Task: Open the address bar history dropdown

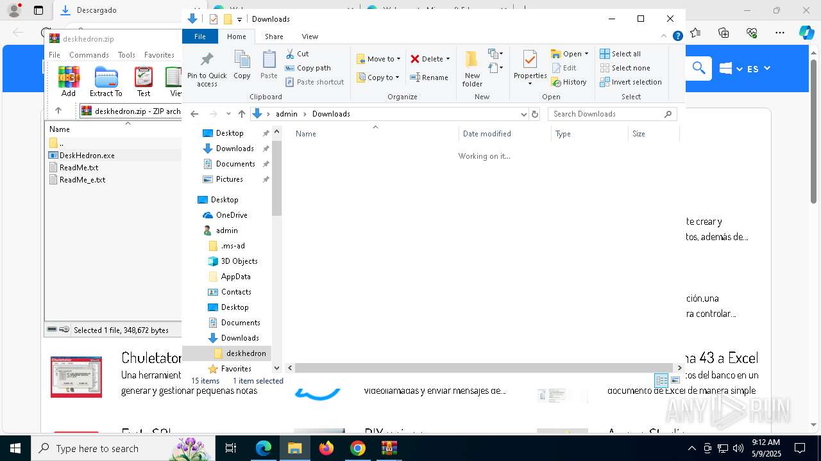Action: (x=524, y=114)
